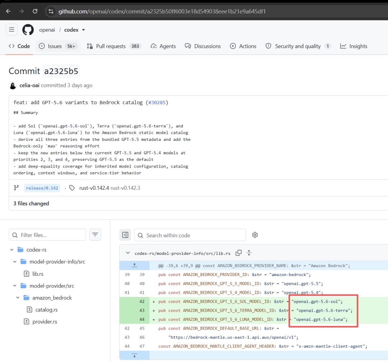This screenshot has height=362, width=388.
Task: Click the tag icon beside rust-v0.142.4
Action: [72, 188]
